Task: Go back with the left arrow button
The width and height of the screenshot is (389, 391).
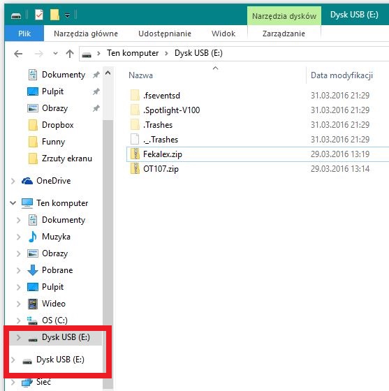Action: tap(18, 53)
